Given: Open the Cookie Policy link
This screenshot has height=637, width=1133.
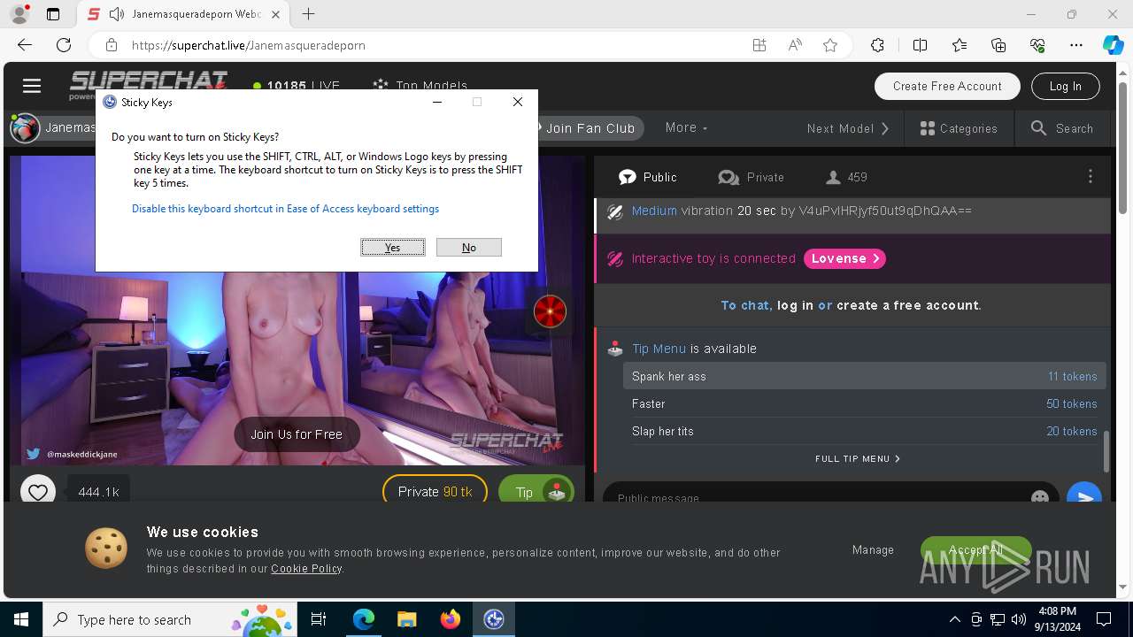Looking at the screenshot, I should (x=306, y=569).
